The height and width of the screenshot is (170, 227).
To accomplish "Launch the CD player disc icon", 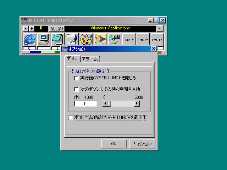I will 114,39.
